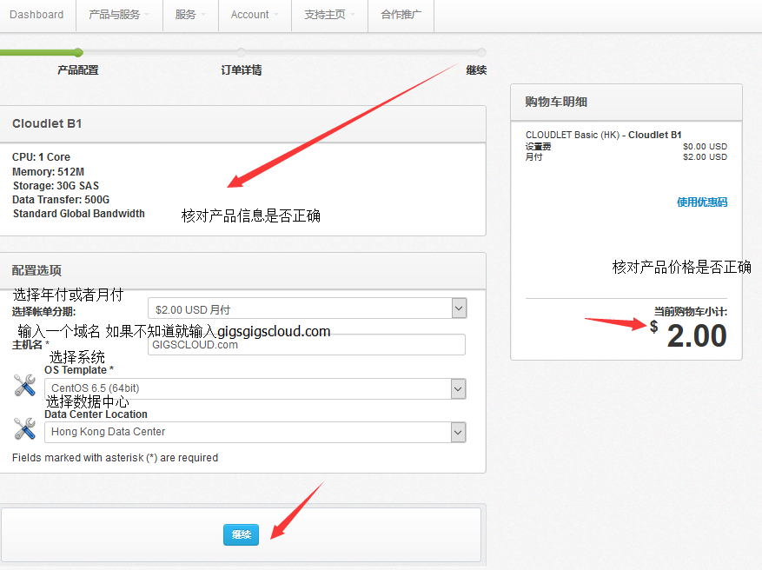This screenshot has height=570, width=762.
Task: Click the wrench icon beside Data Center Location
Action: [x=24, y=428]
